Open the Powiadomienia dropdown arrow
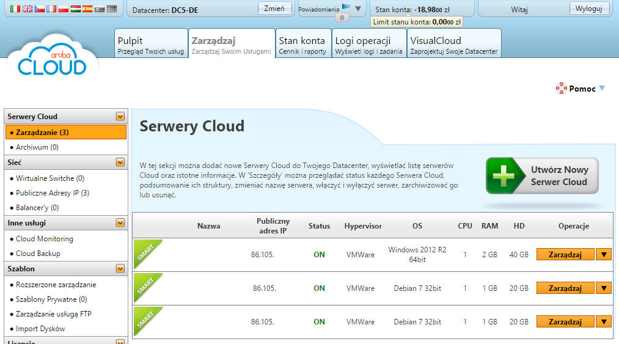619x344 pixels. click(358, 9)
